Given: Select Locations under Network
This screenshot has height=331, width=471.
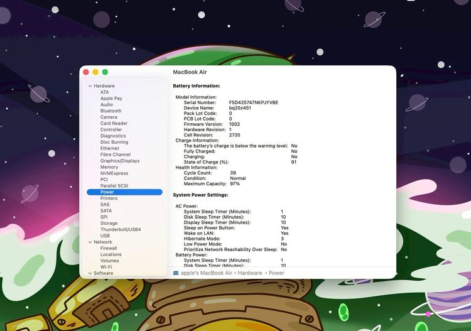Looking at the screenshot, I should tap(111, 254).
